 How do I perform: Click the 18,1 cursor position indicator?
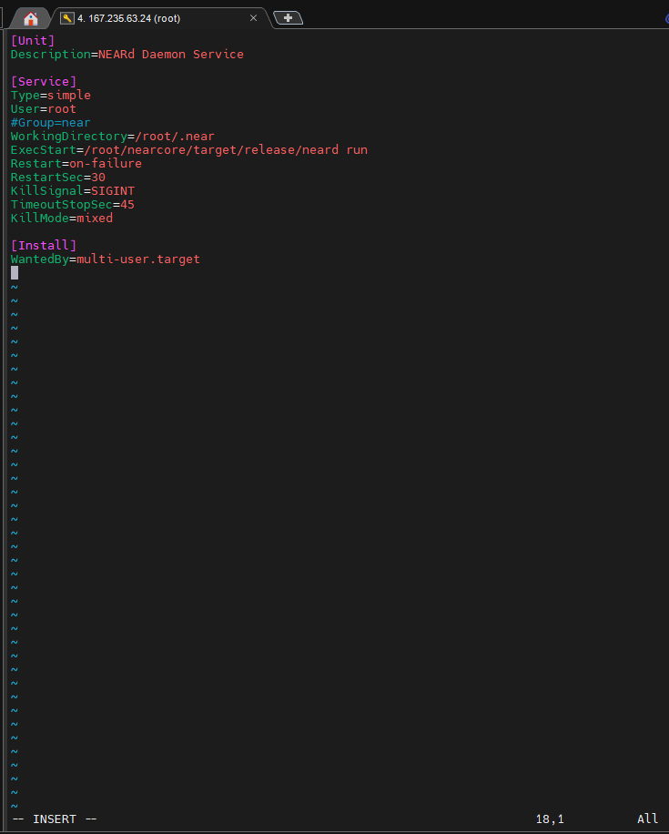click(x=550, y=819)
